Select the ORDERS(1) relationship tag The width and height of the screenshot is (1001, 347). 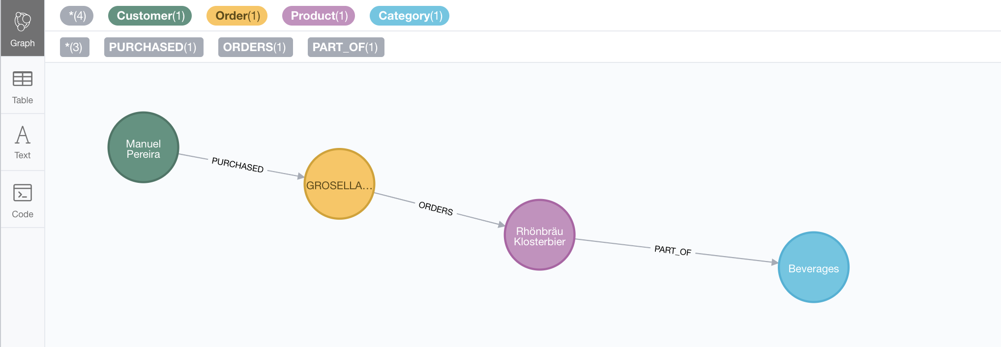pos(256,47)
